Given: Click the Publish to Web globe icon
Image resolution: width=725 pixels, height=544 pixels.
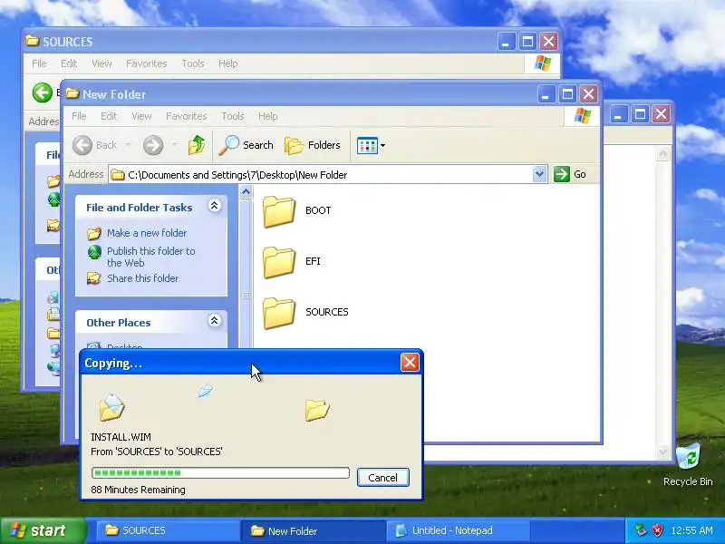Looking at the screenshot, I should (94, 252).
